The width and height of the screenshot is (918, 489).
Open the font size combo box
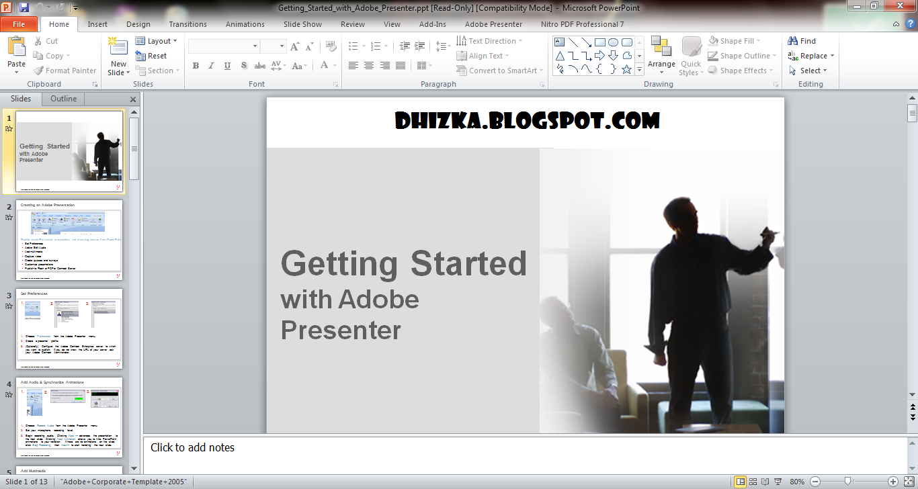coord(274,46)
